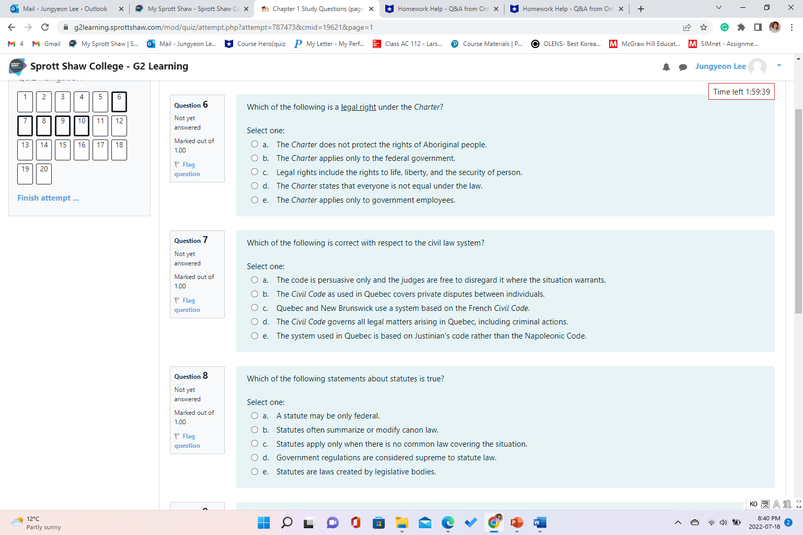Select answer a for Question 6
803x535 pixels.
[x=255, y=144]
